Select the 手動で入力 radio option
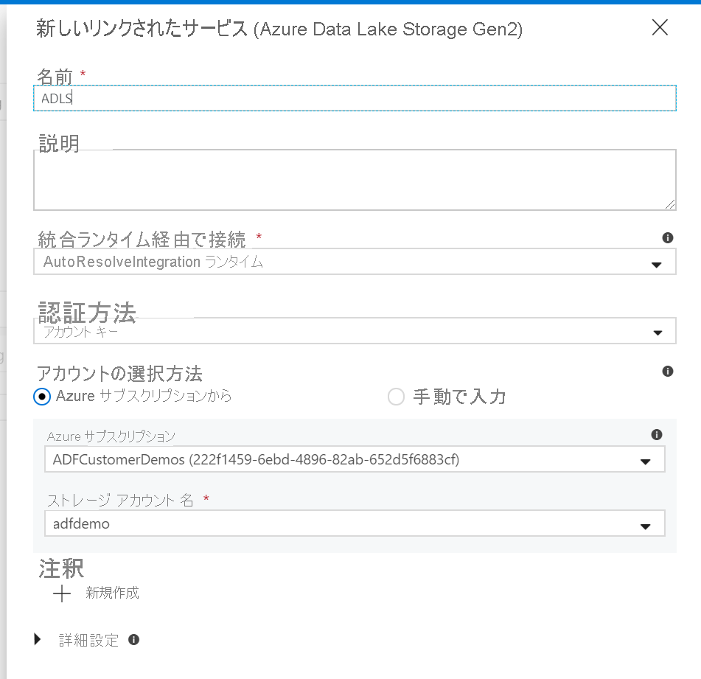701x679 pixels. (x=397, y=397)
